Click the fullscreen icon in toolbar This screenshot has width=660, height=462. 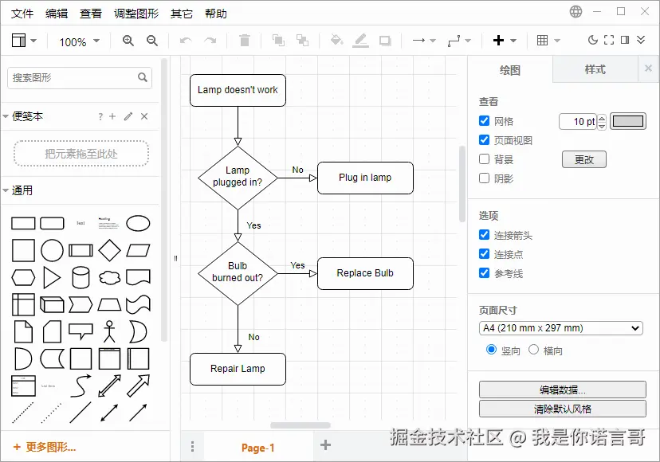[609, 40]
